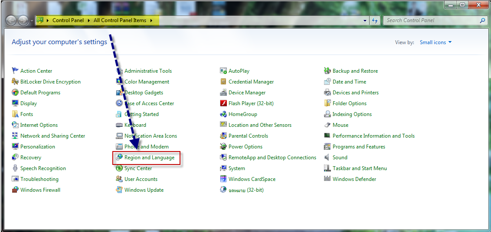The image size is (491, 232).
Task: Open the Parental Controls icon
Action: (x=223, y=136)
